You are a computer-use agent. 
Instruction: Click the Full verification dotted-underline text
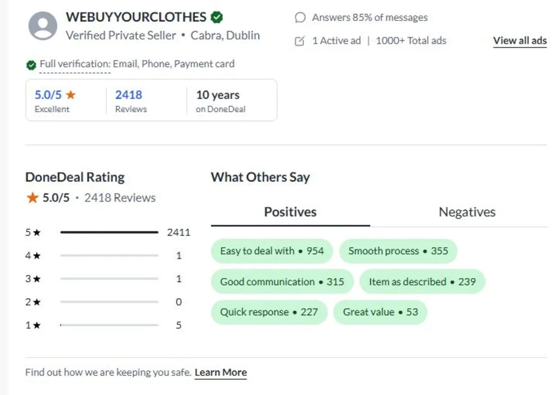point(75,64)
